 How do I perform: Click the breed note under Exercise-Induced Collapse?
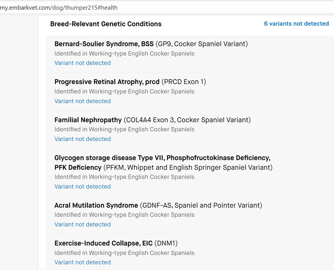coord(124,253)
